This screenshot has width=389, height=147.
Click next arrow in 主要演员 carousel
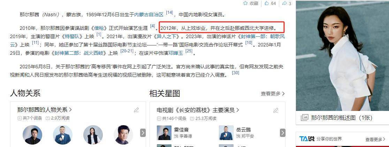click(x=283, y=133)
